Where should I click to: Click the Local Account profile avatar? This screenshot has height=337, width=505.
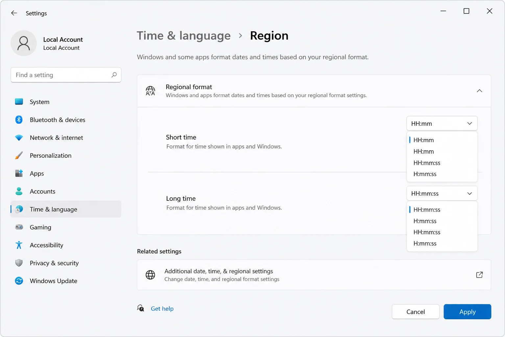[x=24, y=43]
